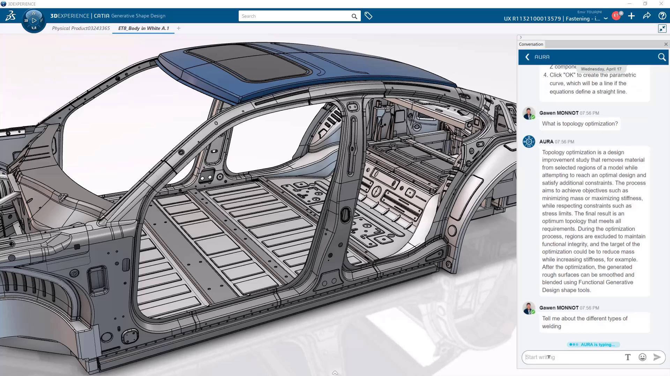
Task: Expand the bottom action bar chevron
Action: (335, 373)
